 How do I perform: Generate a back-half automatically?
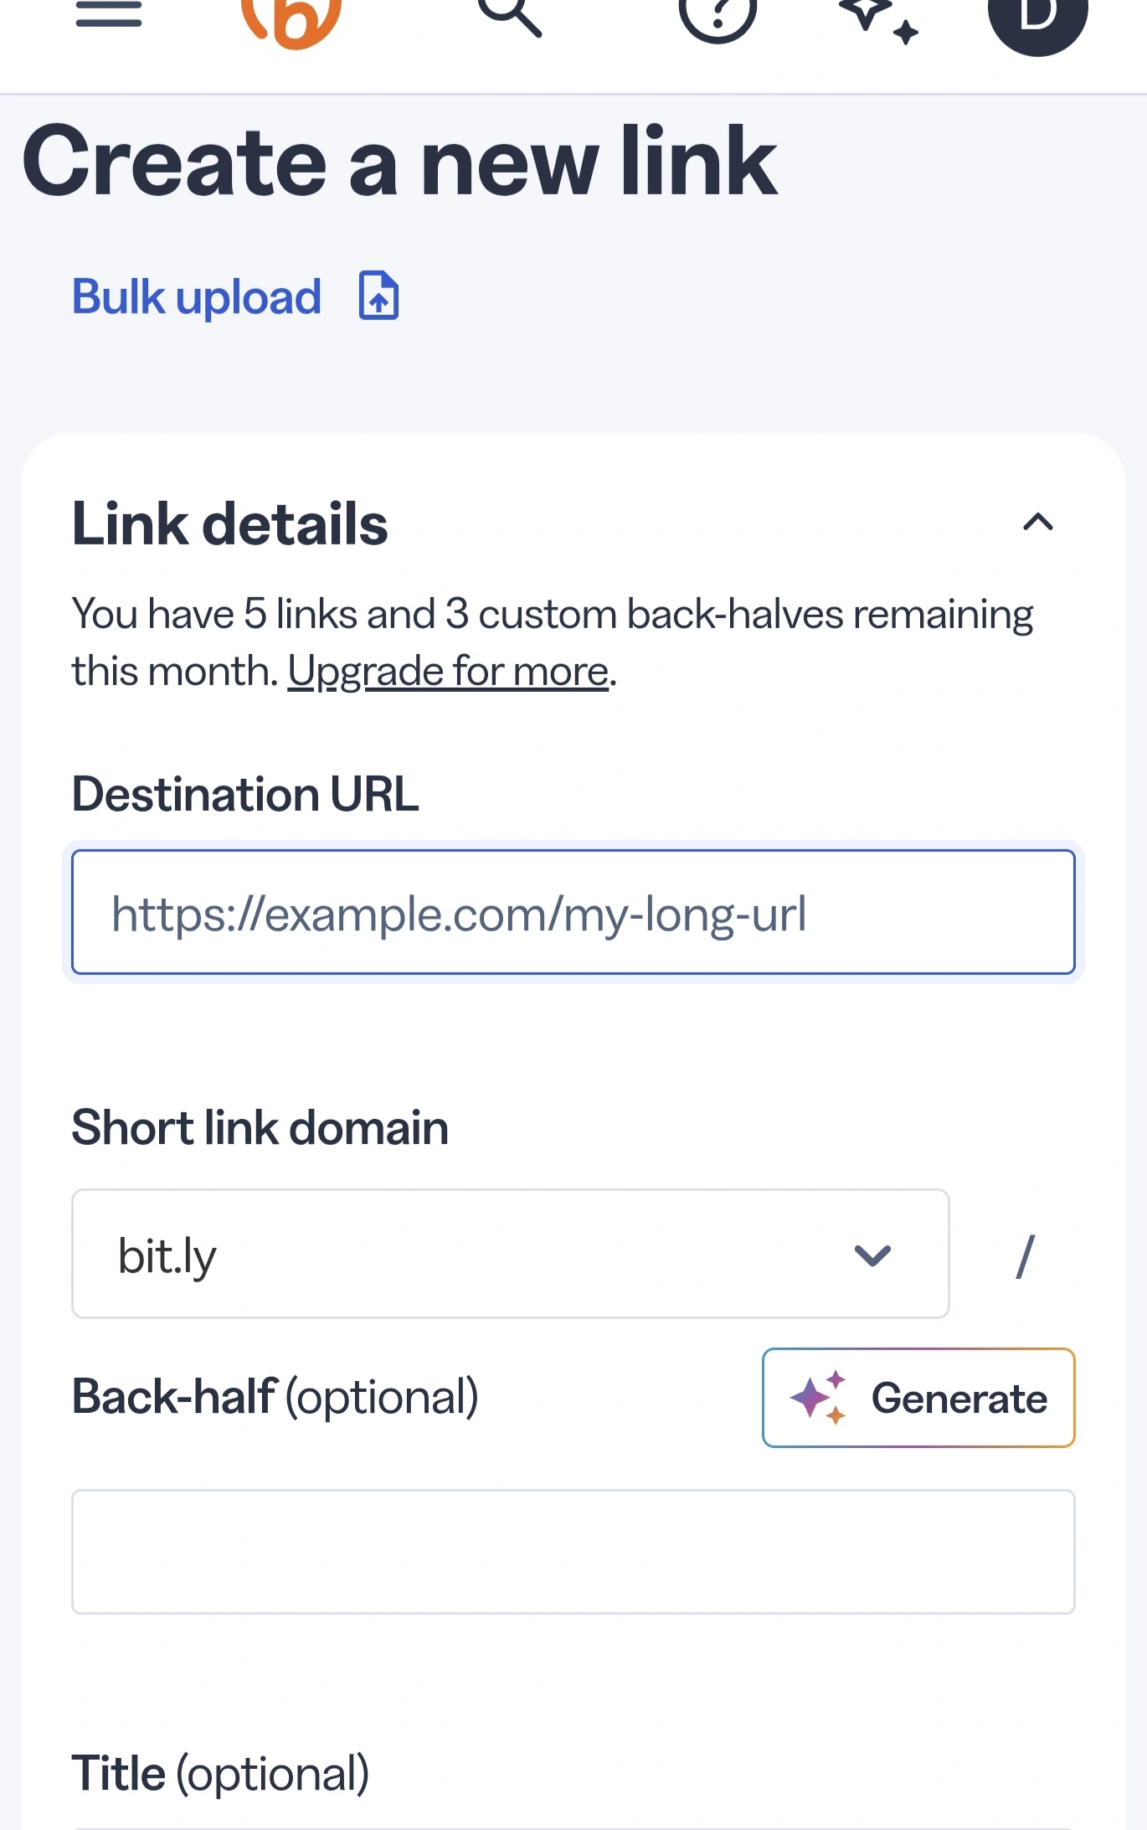918,1399
